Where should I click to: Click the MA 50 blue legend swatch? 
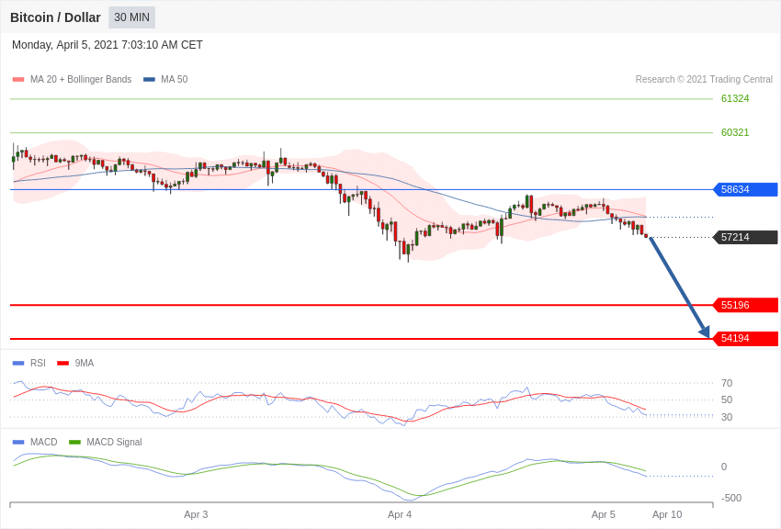coord(149,80)
